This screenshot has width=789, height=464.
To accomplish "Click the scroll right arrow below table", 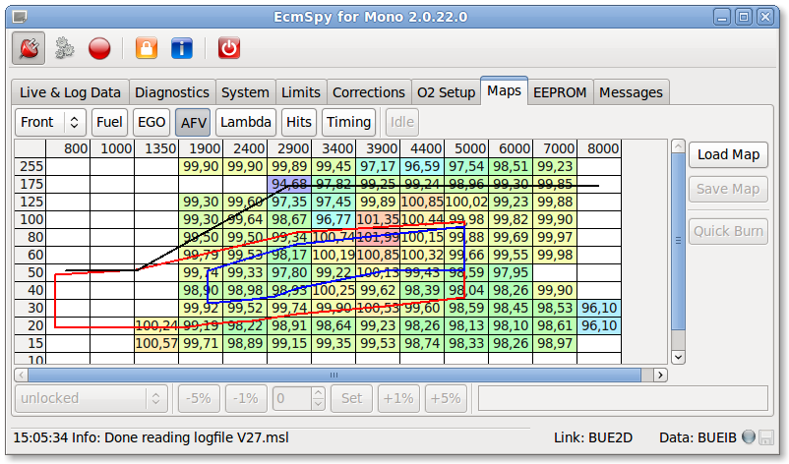I will coord(660,375).
